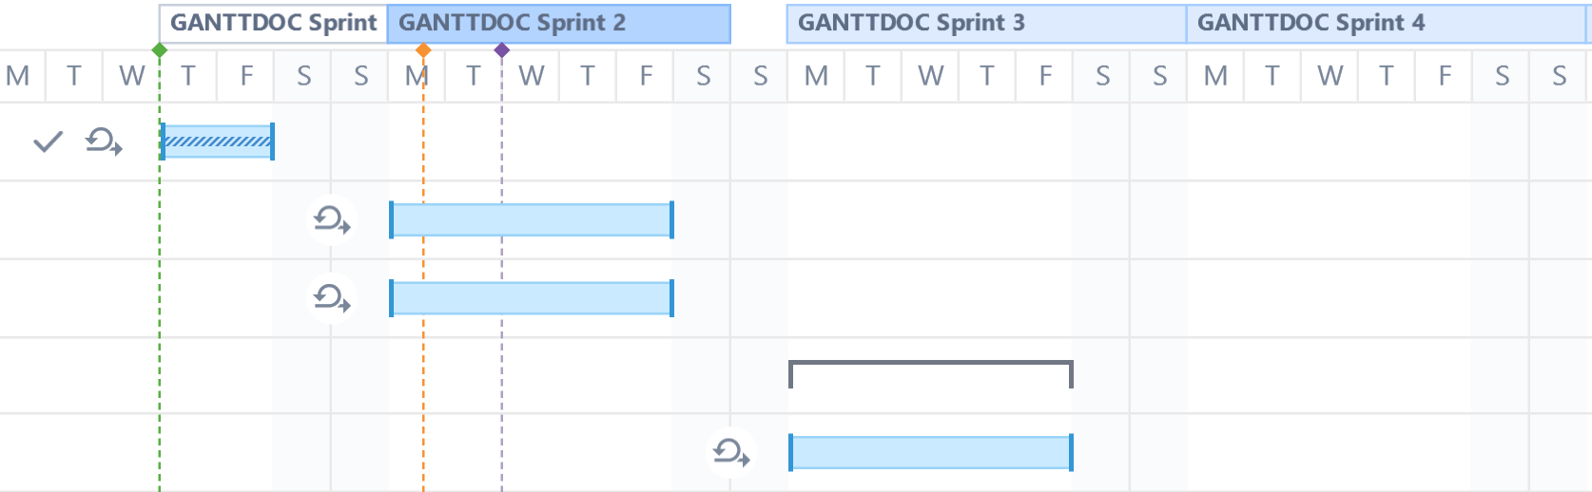The height and width of the screenshot is (492, 1592).
Task: Select the GANTTDOC Sprint 3 header
Action: (986, 24)
